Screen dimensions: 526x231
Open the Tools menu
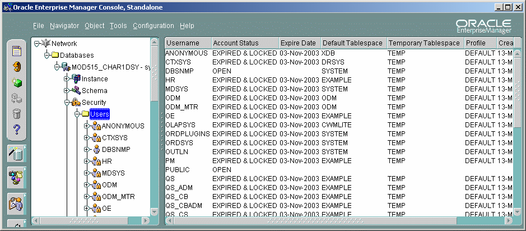coord(118,26)
